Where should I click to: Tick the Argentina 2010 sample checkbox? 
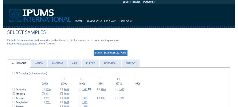43,89
